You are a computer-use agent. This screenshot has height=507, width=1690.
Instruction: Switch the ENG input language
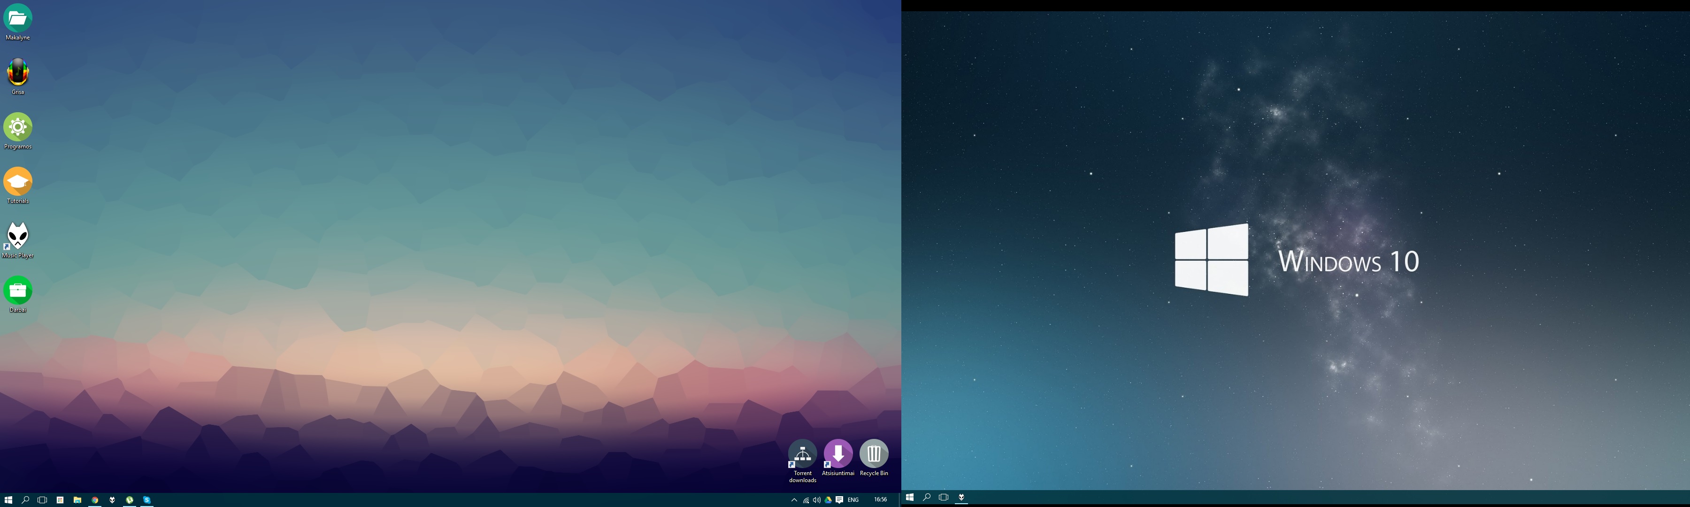click(853, 500)
